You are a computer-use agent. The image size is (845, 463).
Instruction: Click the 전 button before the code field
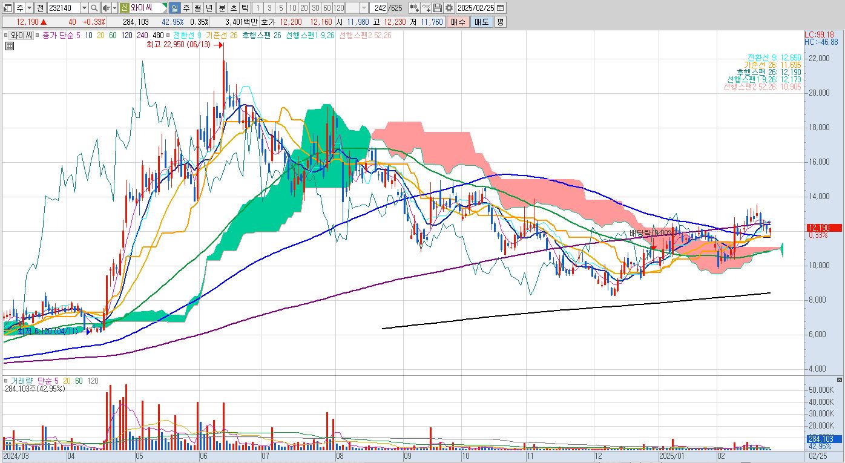pyautogui.click(x=40, y=8)
